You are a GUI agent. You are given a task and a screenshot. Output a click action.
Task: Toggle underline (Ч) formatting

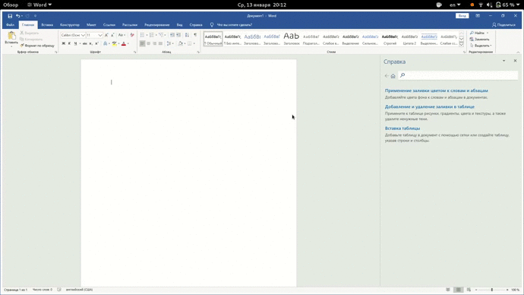click(x=75, y=43)
